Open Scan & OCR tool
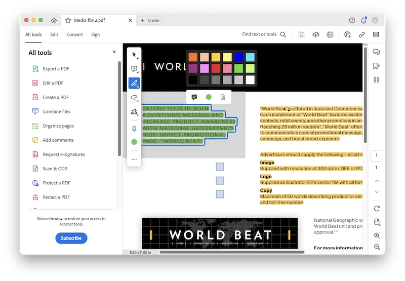405x281 pixels. click(x=50, y=169)
